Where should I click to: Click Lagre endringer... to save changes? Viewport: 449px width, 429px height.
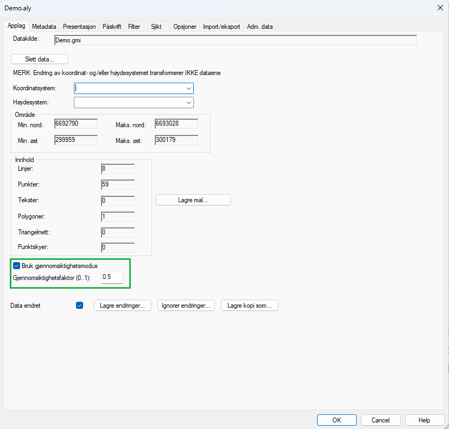(122, 306)
